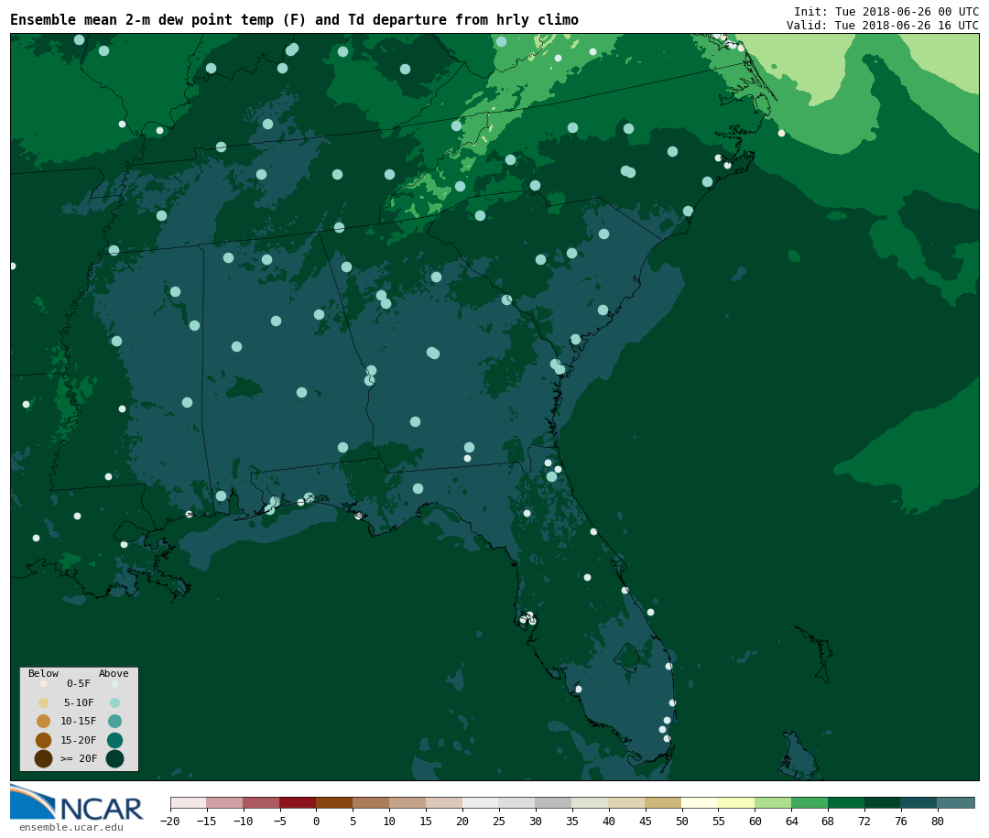The height and width of the screenshot is (838, 989).
Task: Pick the colorbar segment from 10 to 15
Action: pos(408,802)
